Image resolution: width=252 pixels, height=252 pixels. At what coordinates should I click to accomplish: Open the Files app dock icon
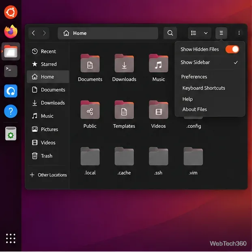pyautogui.click(x=11, y=52)
